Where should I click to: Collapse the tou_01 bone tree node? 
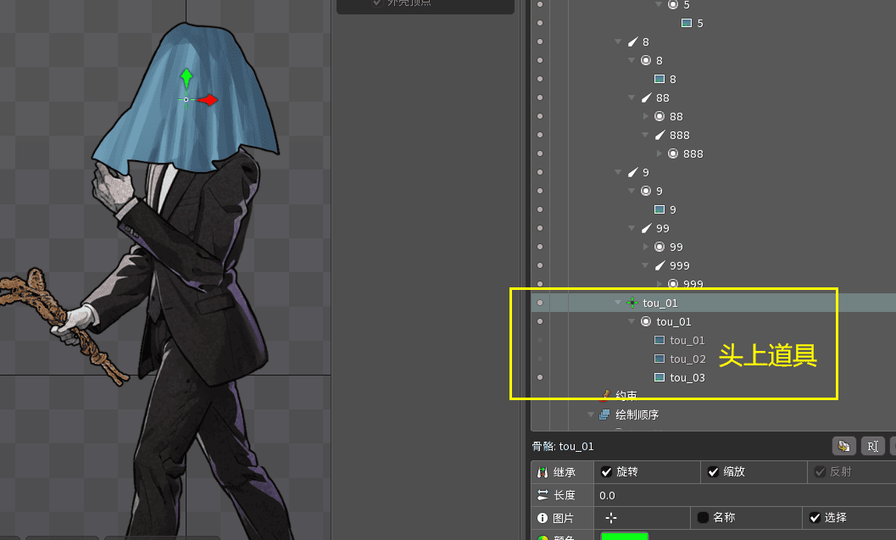pos(618,303)
